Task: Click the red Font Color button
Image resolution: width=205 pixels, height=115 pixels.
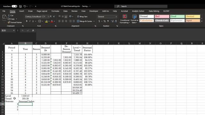Action: point(52,21)
